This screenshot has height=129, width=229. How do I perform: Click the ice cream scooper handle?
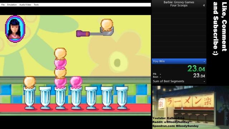click(83, 34)
